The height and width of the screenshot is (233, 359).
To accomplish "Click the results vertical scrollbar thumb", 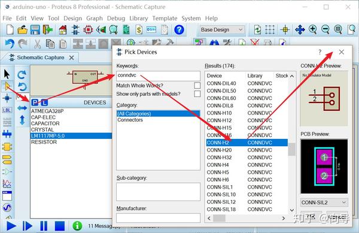I will click(x=292, y=149).
